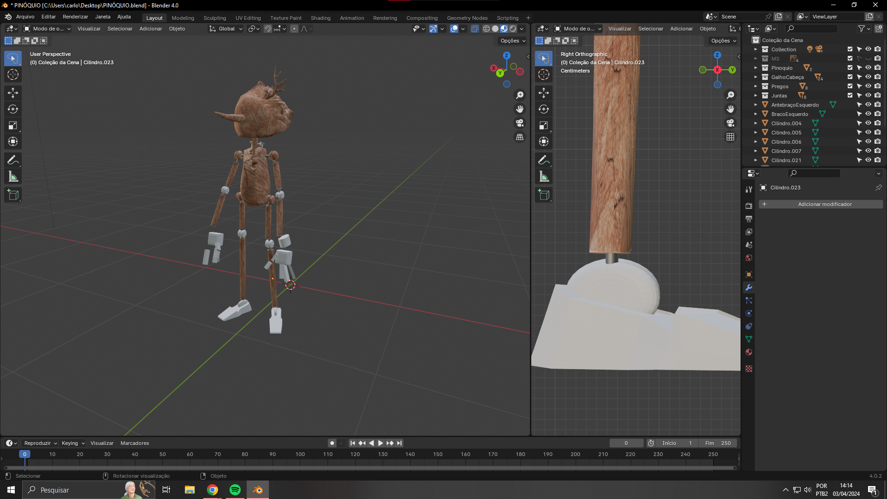
Task: Open the Material properties tab
Action: pyautogui.click(x=749, y=352)
